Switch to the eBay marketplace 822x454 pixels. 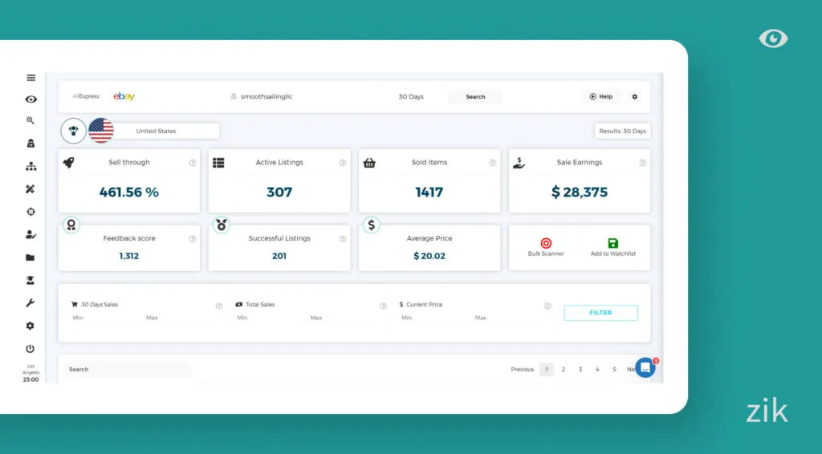tap(124, 96)
